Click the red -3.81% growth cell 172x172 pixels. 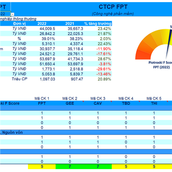[105, 64]
